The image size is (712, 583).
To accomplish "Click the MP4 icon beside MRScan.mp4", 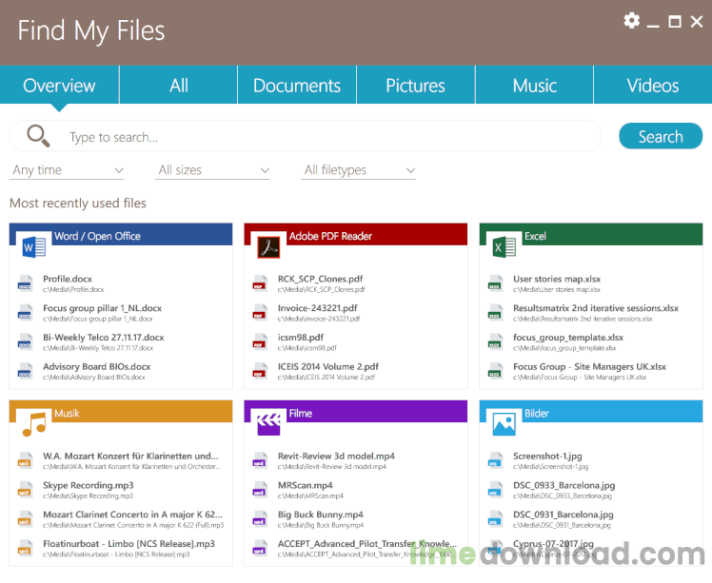I will point(259,490).
